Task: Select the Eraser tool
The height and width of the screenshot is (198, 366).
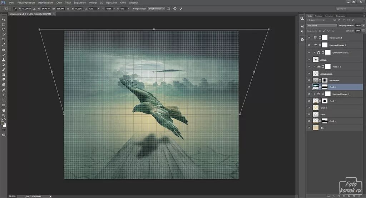Action: [x=4, y=70]
